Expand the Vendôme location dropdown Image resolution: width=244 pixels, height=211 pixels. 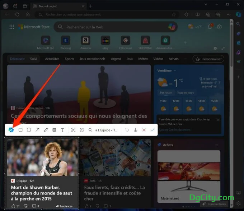pos(175,70)
